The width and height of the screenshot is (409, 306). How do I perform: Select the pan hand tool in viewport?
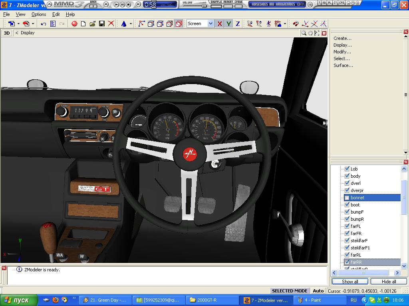point(310,33)
